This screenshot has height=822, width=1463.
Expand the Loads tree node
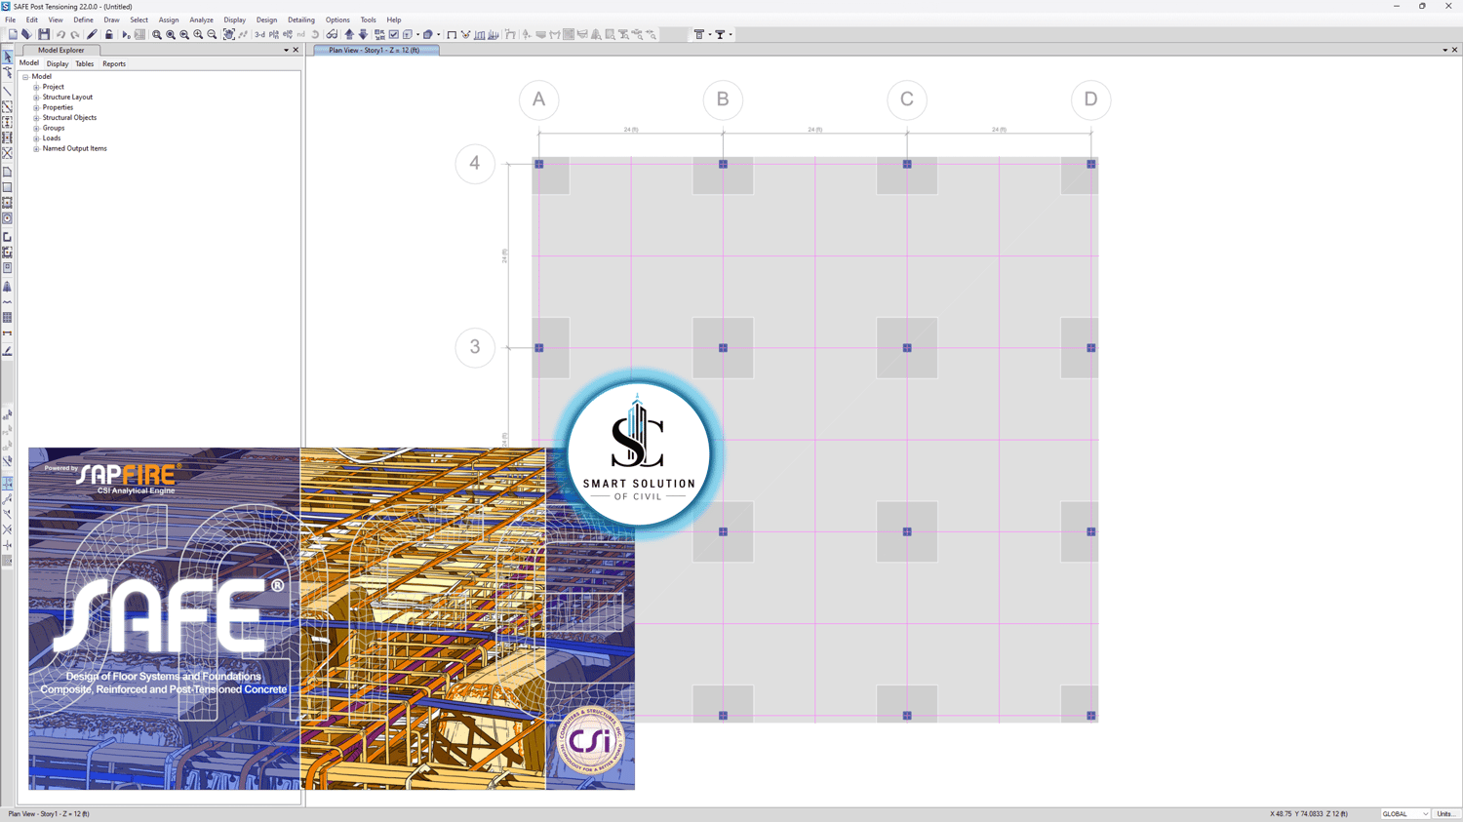click(36, 138)
